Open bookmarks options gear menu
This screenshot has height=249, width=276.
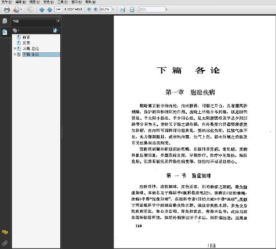point(16,31)
